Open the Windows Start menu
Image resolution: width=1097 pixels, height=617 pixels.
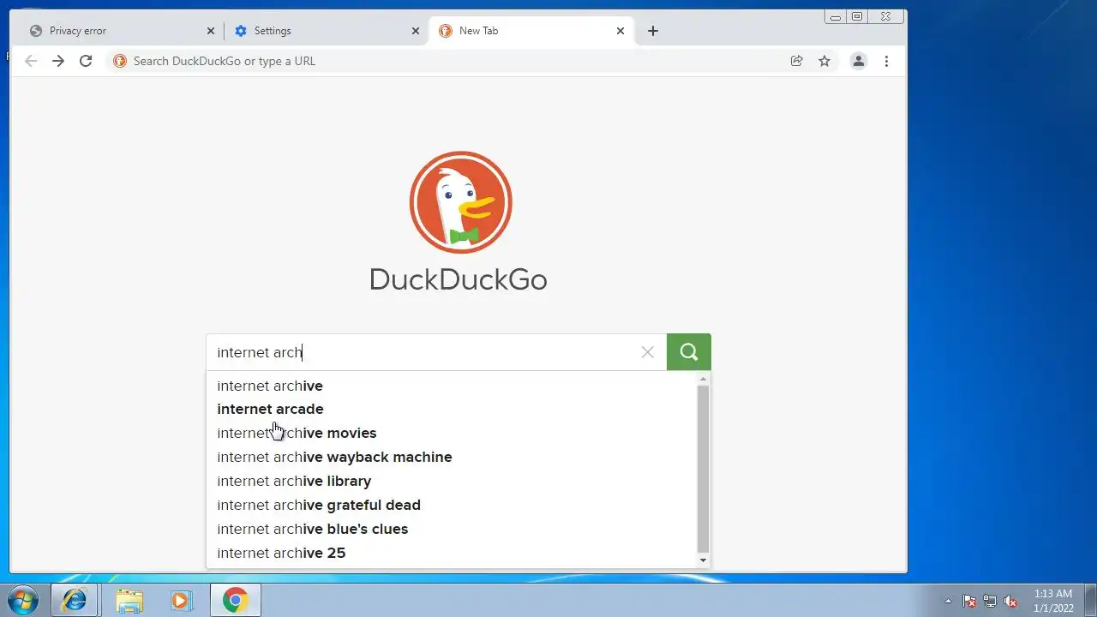(23, 600)
